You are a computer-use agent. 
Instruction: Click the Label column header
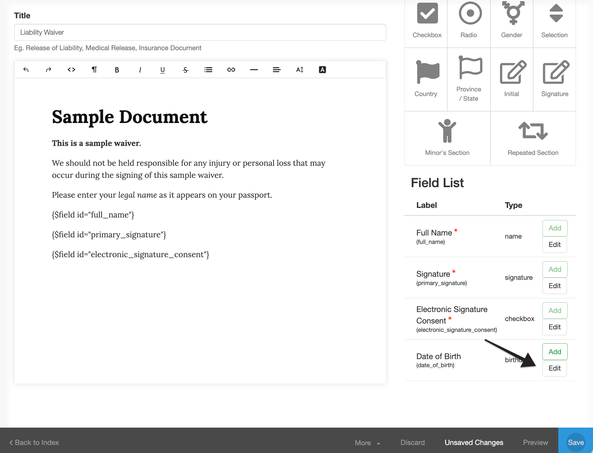tap(427, 205)
